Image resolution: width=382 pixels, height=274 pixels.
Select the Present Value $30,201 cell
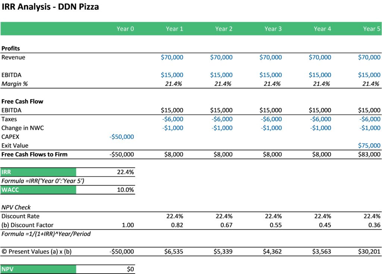(369, 252)
